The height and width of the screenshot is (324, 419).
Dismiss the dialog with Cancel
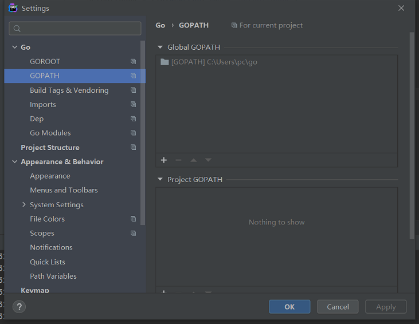[338, 307]
